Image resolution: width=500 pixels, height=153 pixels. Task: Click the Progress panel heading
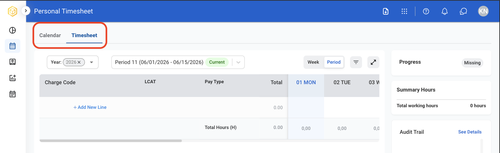[x=410, y=62]
